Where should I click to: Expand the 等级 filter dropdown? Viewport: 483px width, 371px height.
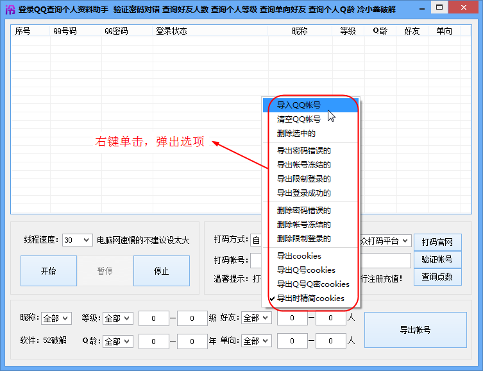coord(118,318)
